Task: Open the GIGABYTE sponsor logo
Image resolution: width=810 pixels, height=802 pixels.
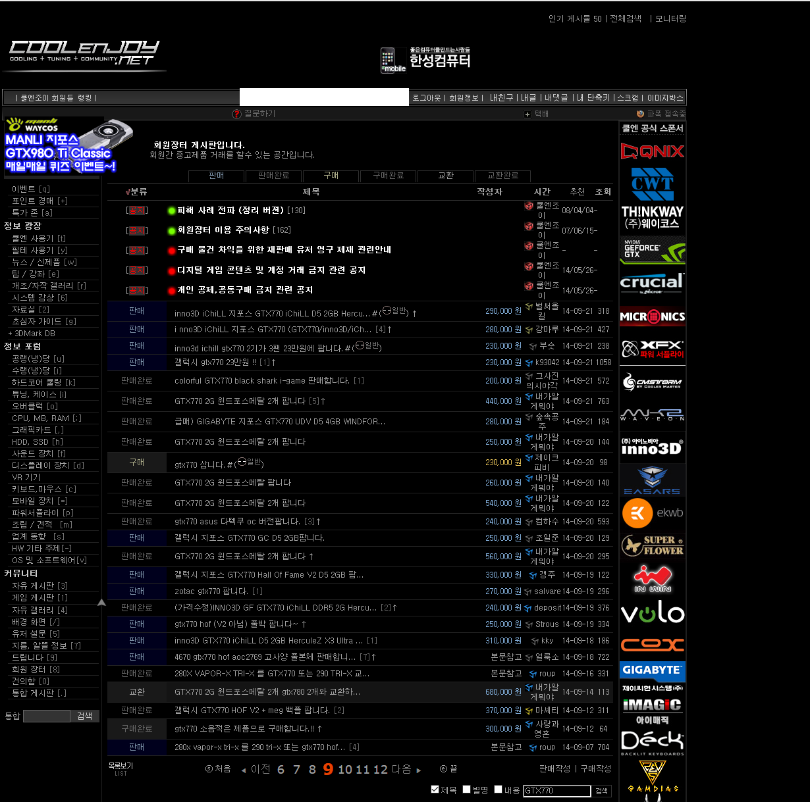Action: (652, 670)
